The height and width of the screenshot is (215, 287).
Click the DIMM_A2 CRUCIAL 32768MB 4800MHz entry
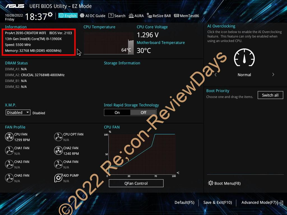tap(35, 75)
